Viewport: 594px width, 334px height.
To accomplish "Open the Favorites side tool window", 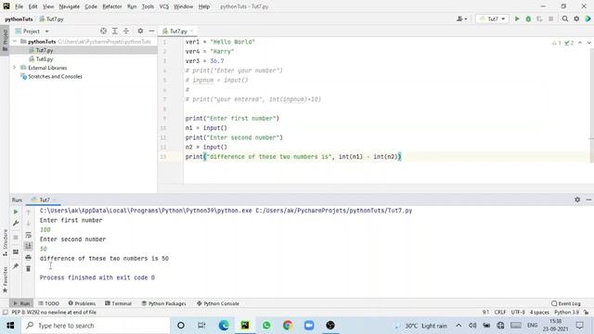I will pos(5,279).
